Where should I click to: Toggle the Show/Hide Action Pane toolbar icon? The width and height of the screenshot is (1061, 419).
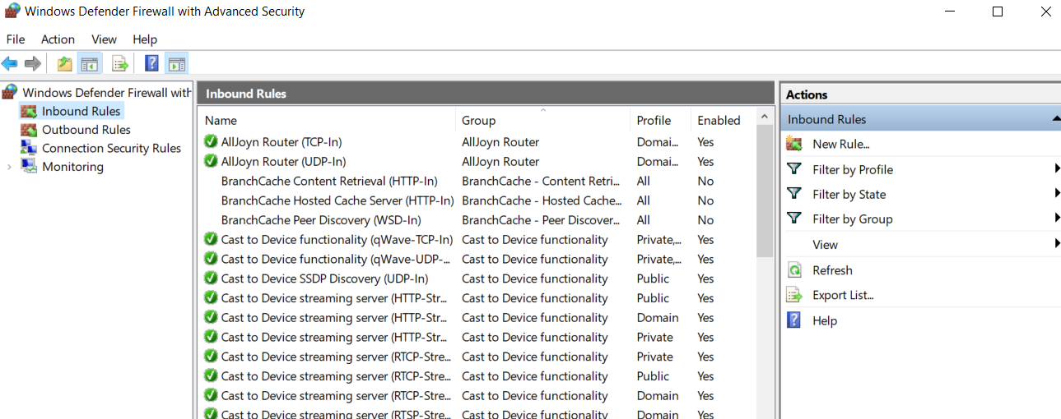click(176, 63)
